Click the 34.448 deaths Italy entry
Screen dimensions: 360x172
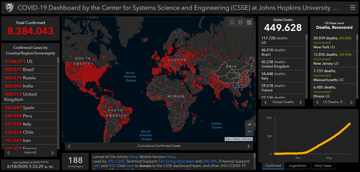[x=282, y=76]
